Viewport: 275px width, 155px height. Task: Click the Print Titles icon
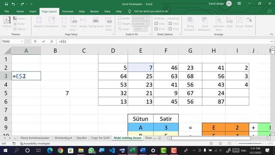click(x=109, y=20)
